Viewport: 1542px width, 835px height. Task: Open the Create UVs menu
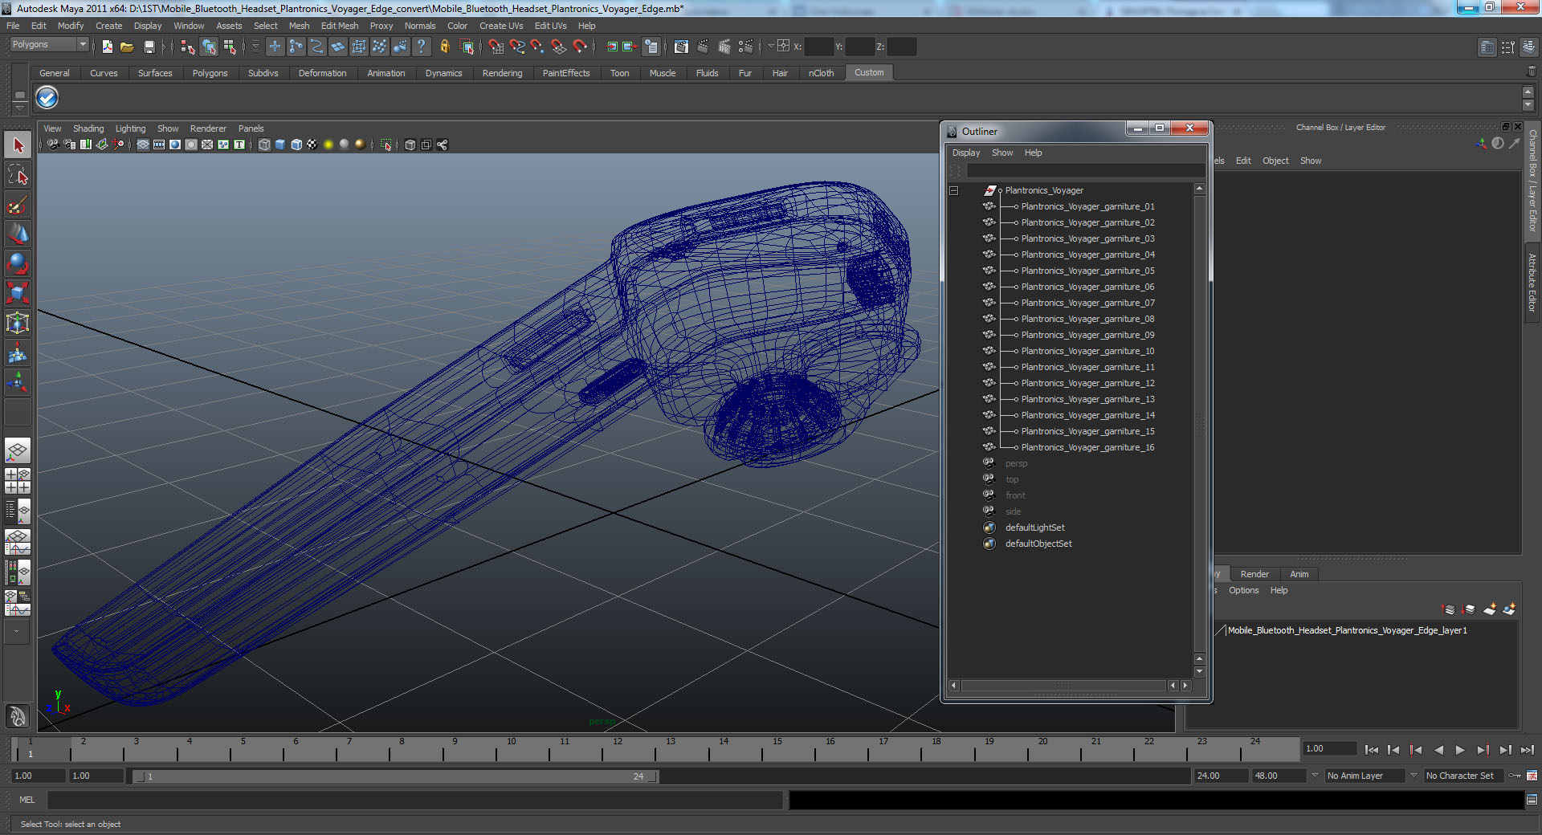(x=501, y=26)
